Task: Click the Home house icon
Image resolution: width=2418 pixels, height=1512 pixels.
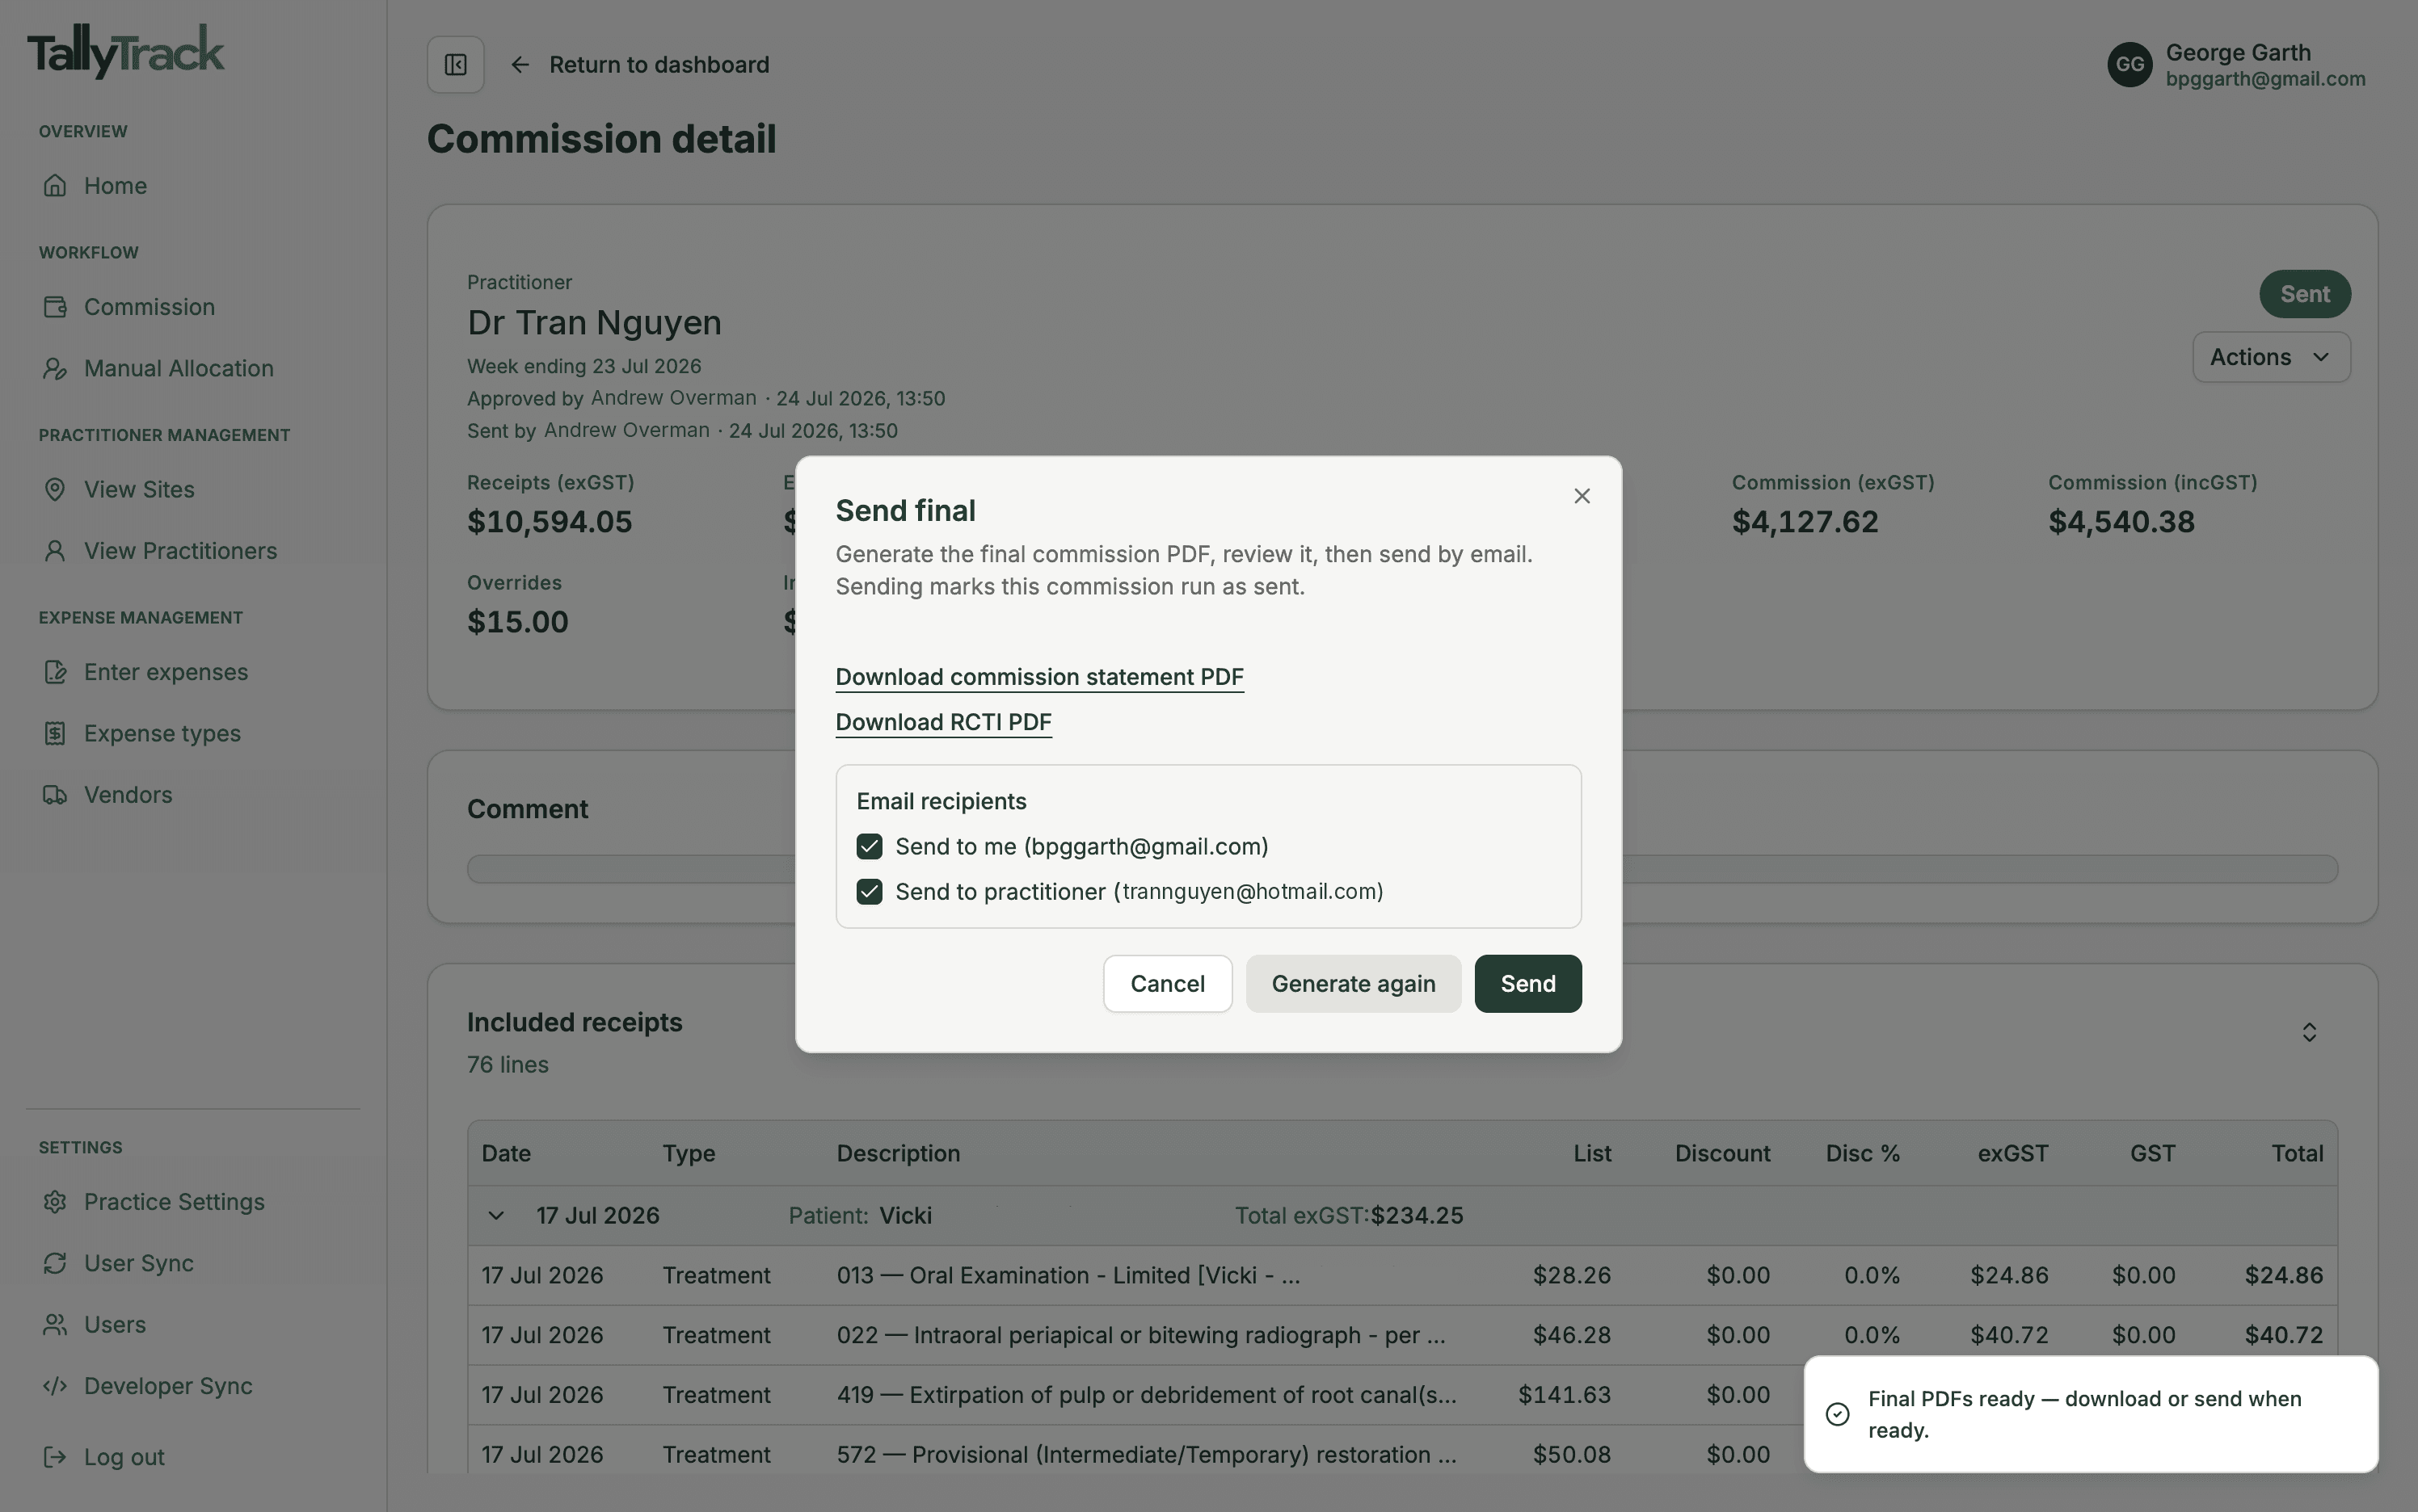Action: [x=55, y=186]
